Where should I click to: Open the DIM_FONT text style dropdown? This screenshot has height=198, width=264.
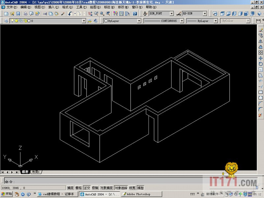171,14
